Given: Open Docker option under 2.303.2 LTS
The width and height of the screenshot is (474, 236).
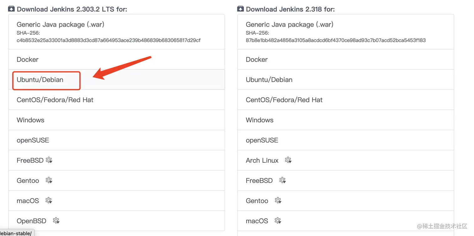Looking at the screenshot, I should 117,59.
